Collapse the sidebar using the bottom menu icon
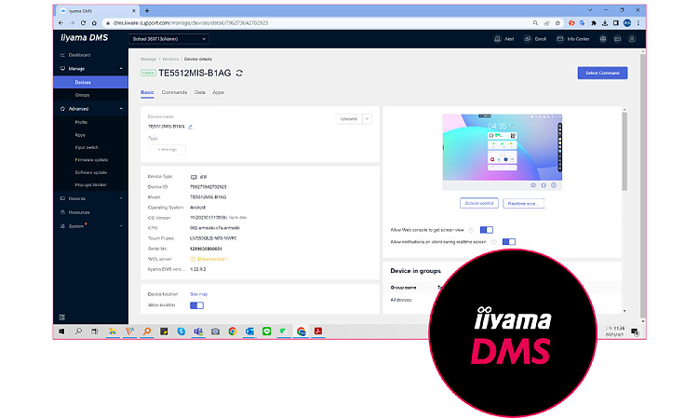 pos(62,318)
